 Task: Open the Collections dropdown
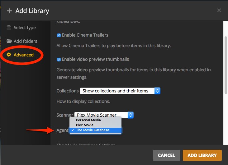pyautogui.click(x=120, y=91)
